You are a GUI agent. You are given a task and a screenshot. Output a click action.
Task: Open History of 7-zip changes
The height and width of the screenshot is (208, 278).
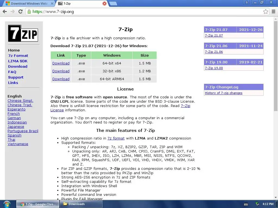point(224,93)
